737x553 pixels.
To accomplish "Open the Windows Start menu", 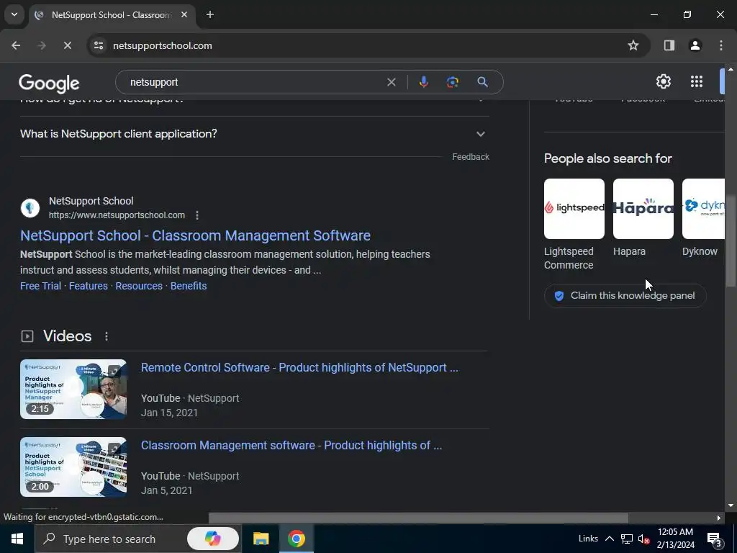I will tap(17, 539).
